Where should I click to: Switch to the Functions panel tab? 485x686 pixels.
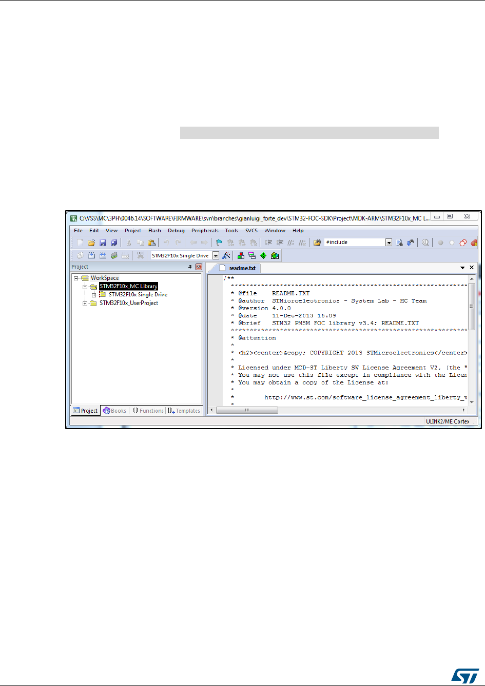click(x=148, y=411)
